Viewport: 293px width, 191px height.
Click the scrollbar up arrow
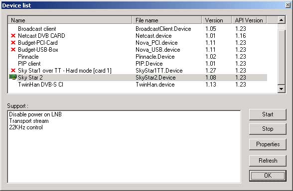282,20
